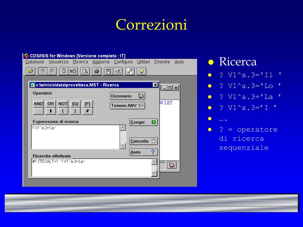Select search #1 in Ricerche effettuate
Screen dimensions: 303x227
pyautogui.click(x=59, y=162)
